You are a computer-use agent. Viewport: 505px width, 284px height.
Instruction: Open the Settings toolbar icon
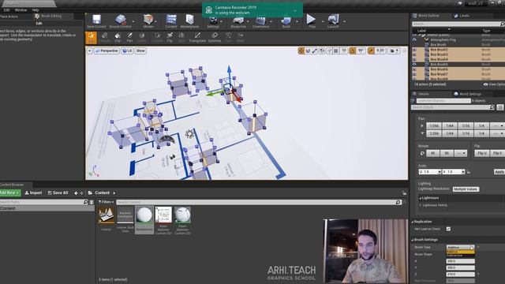point(213,21)
